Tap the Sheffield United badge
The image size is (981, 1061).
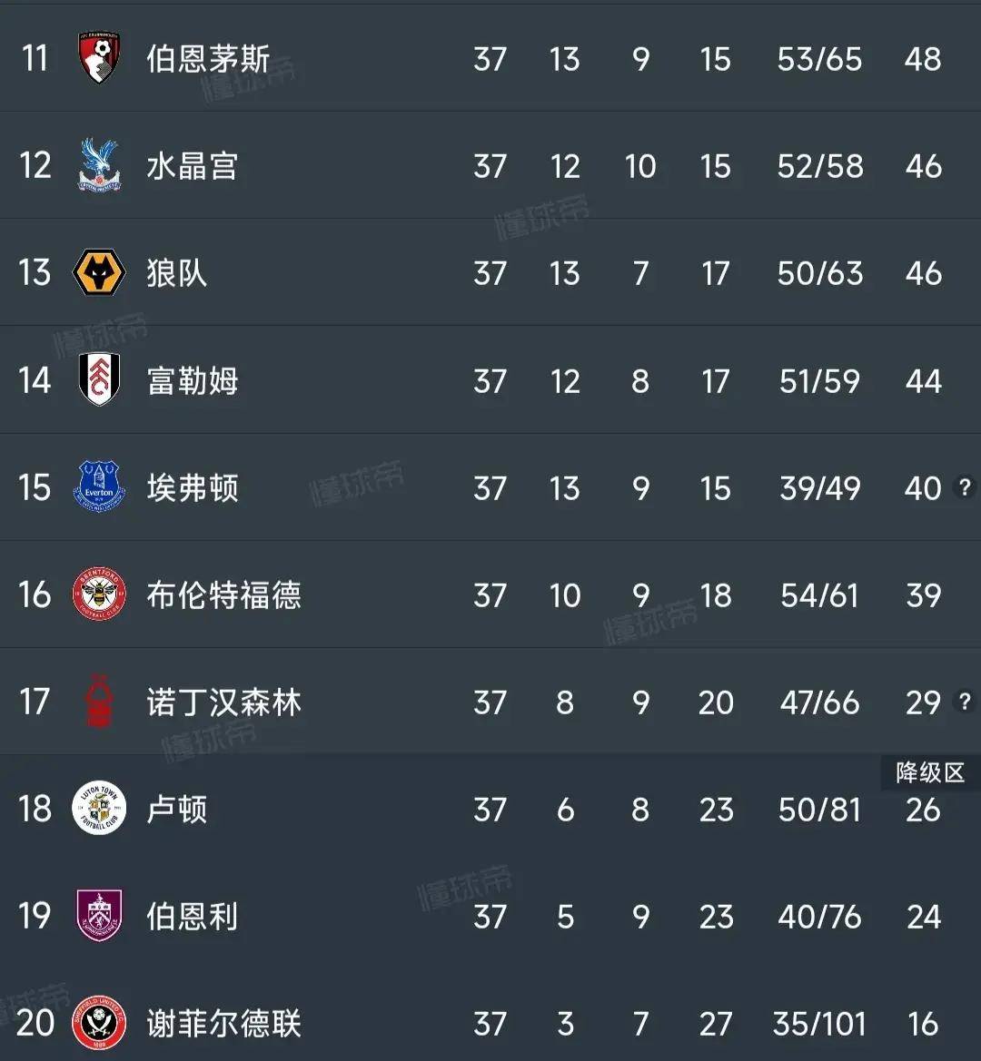pyautogui.click(x=99, y=1023)
